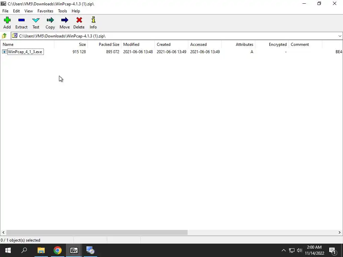Click the size value 915 128

click(x=79, y=52)
